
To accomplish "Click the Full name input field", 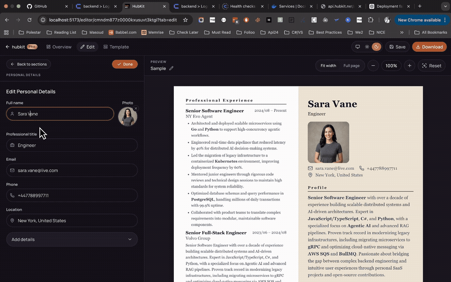I will point(60,114).
